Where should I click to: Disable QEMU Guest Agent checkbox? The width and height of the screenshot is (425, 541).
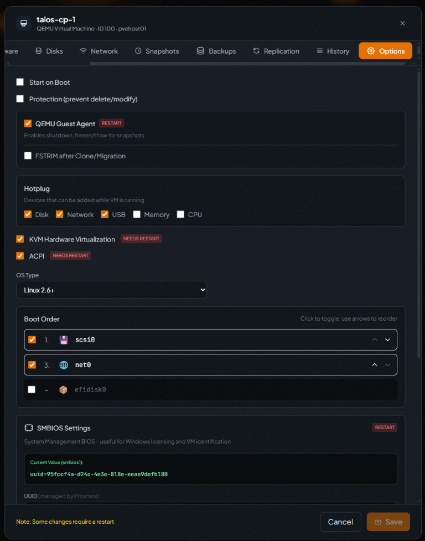pos(28,123)
